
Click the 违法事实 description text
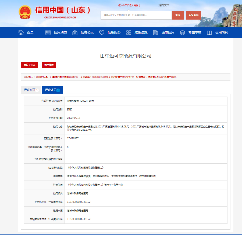point(112,176)
